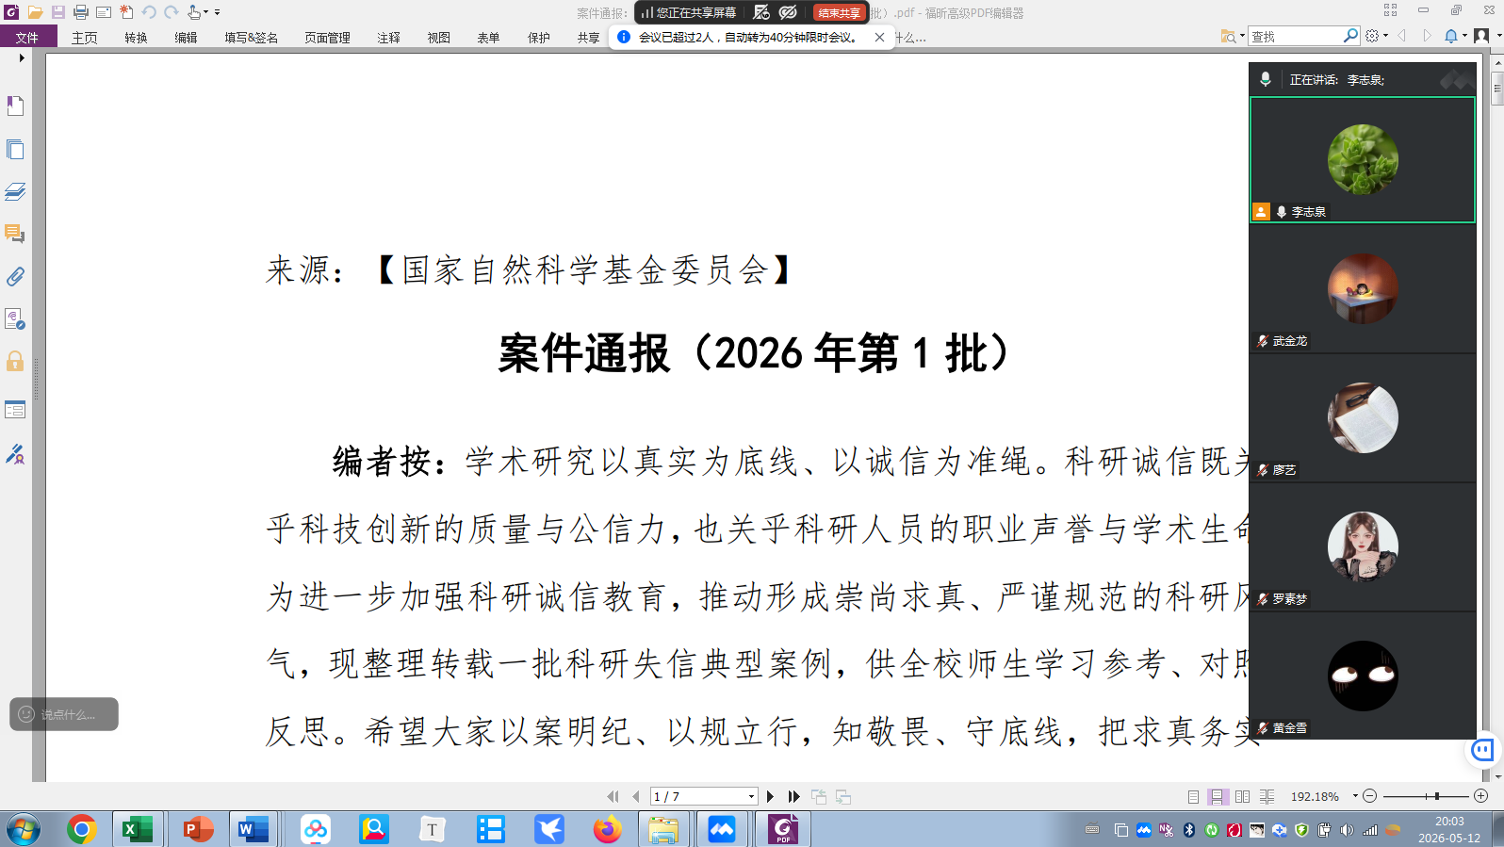Open the security lock panel
Image resolution: width=1504 pixels, height=847 pixels.
click(x=15, y=362)
